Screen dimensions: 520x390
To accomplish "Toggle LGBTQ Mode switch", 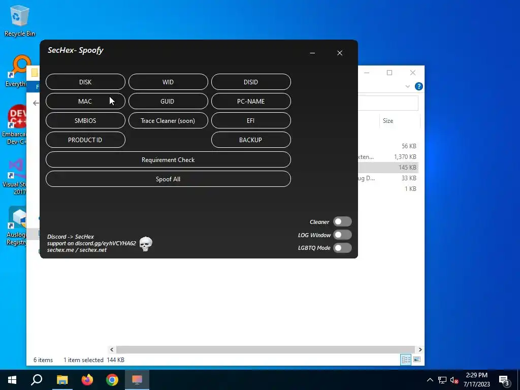I will click(343, 248).
